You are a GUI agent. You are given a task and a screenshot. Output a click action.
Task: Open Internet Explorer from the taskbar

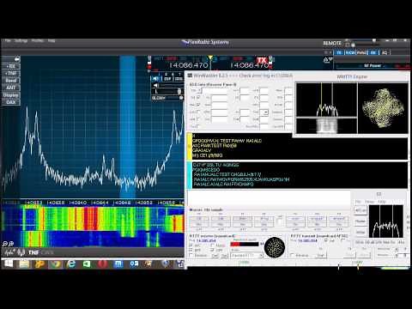(x=70, y=264)
